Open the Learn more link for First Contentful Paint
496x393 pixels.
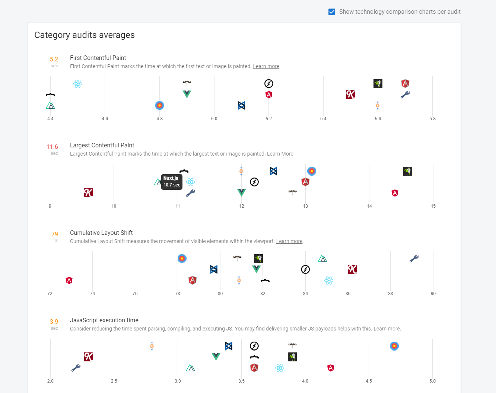(266, 66)
